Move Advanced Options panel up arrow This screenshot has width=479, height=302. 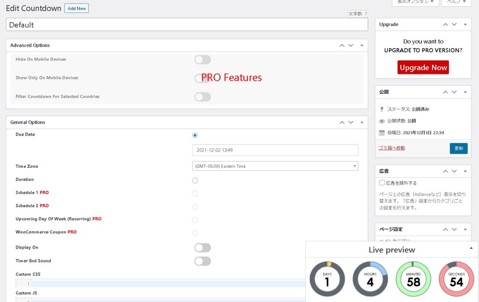pos(342,45)
